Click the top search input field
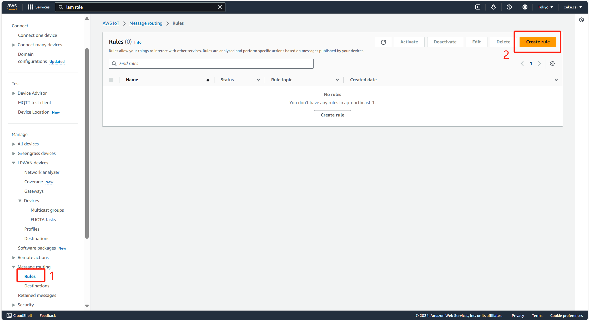589x320 pixels. (x=140, y=7)
